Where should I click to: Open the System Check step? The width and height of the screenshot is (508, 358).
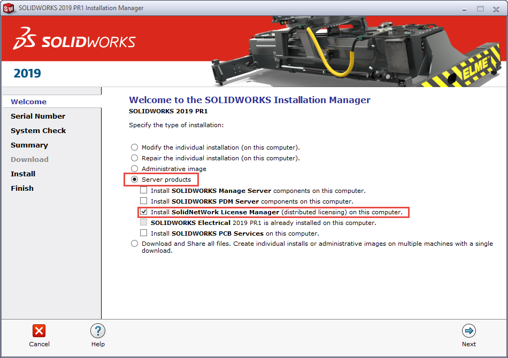[39, 130]
